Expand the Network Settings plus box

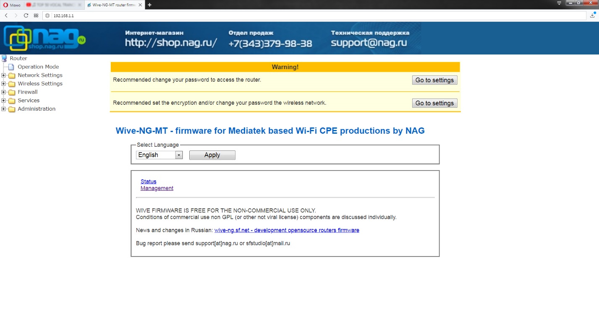tap(3, 75)
